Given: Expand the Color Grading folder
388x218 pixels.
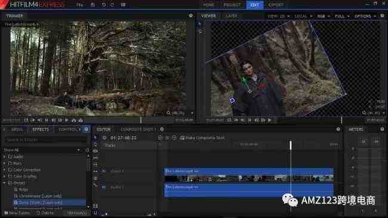Looking at the screenshot, I should tap(4, 176).
